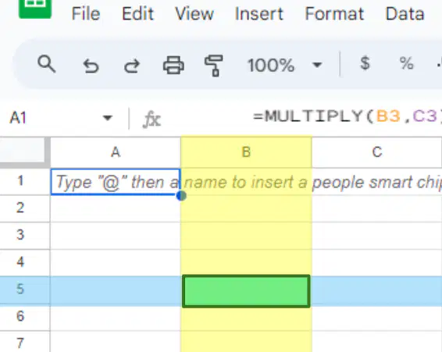Select column A header
This screenshot has width=442, height=352.
[116, 152]
